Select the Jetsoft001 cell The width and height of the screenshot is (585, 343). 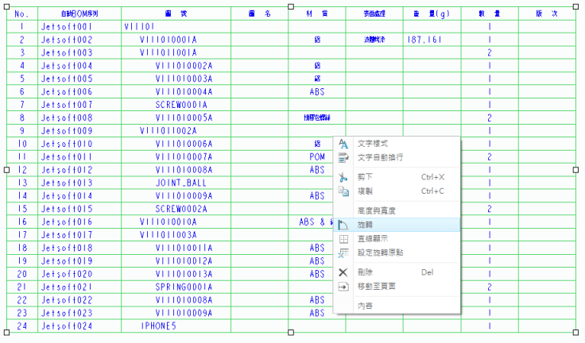click(x=67, y=27)
